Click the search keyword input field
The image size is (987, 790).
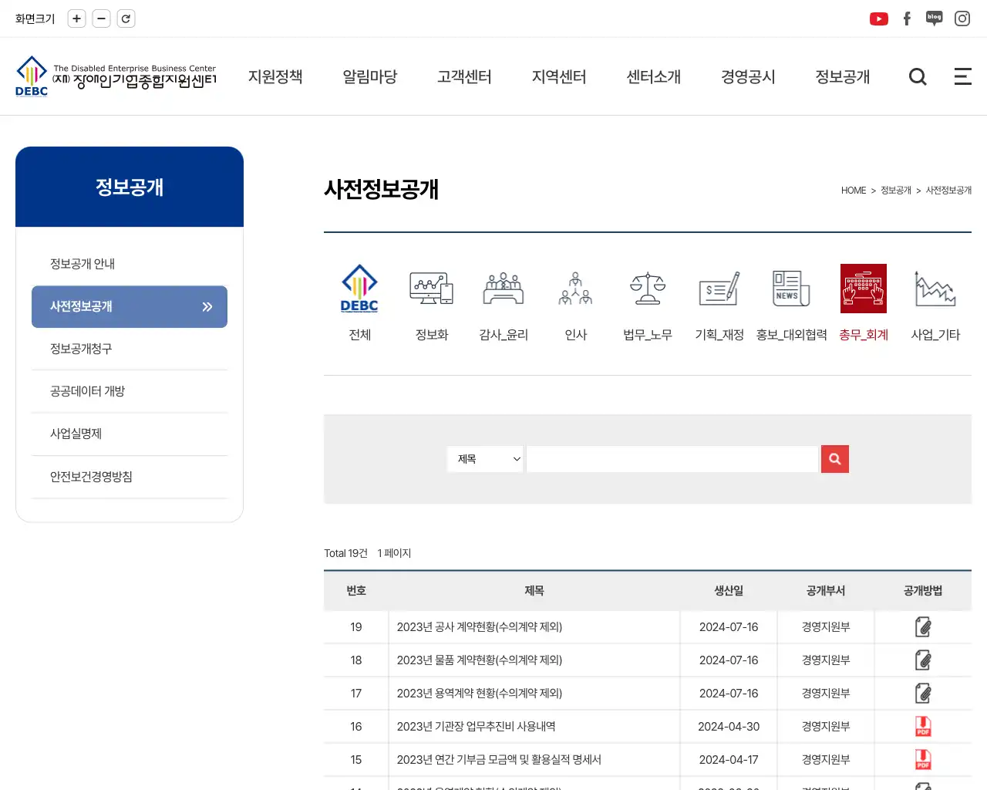click(x=672, y=459)
